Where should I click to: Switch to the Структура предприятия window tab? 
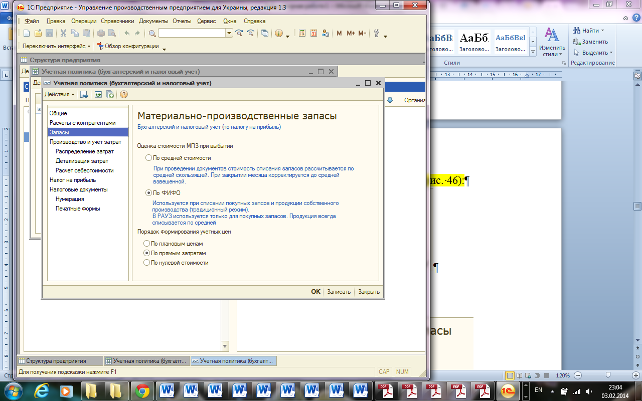60,361
